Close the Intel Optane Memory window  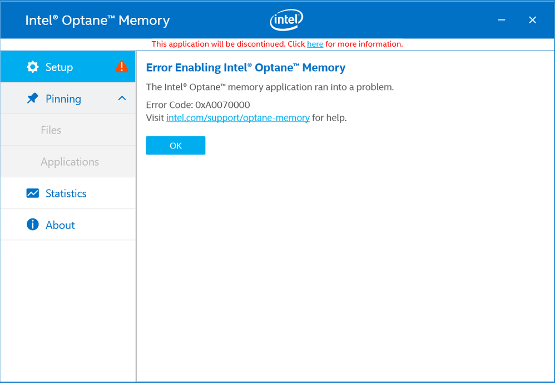pos(532,20)
